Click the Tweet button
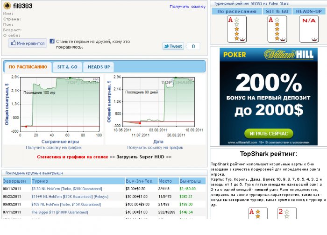The height and width of the screenshot is (235, 327). (173, 46)
